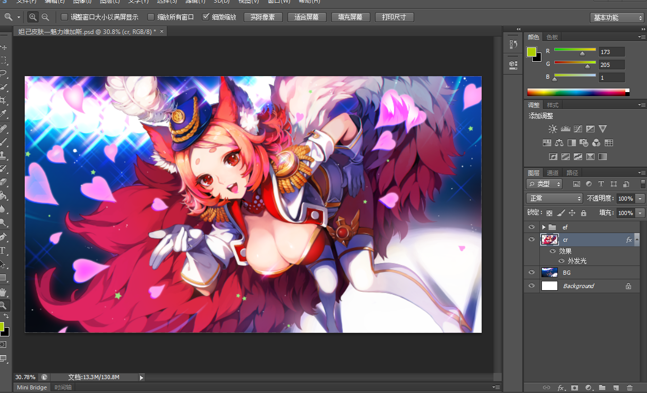Hide the ef layer group
The image size is (647, 393).
(x=532, y=227)
